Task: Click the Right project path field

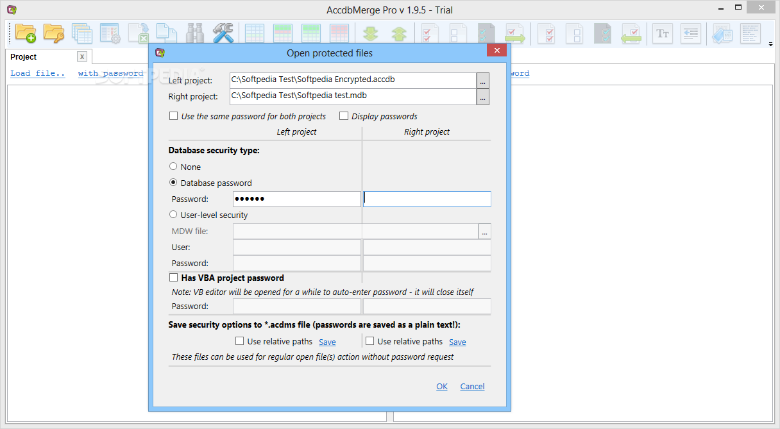Action: 353,96
